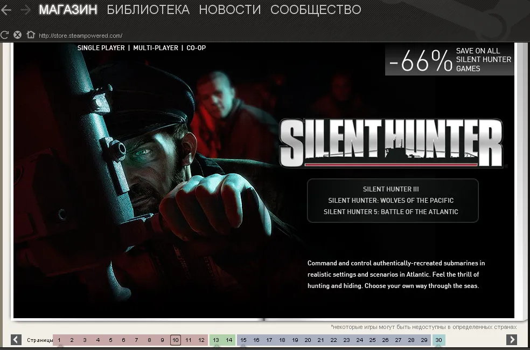Screen dimensions: 530x350
Task: Jump to page 2
Action: click(72, 340)
